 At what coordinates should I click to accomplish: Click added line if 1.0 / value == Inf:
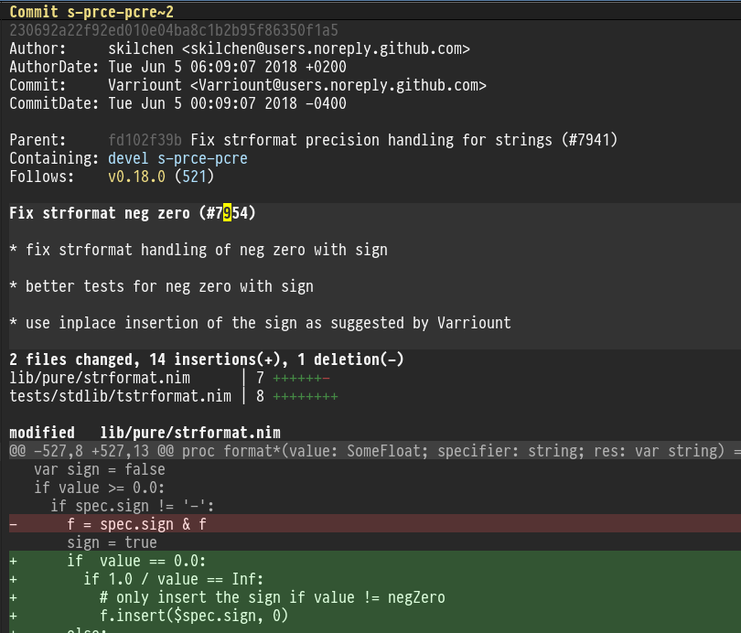[375, 579]
